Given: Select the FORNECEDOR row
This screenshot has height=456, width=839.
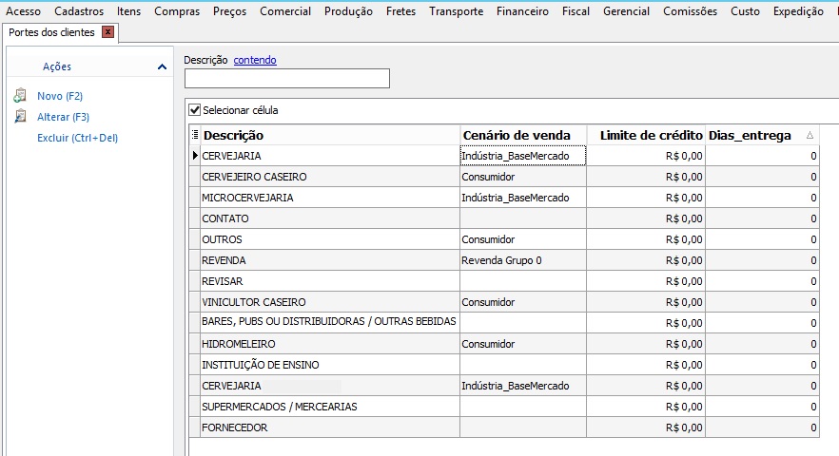Looking at the screenshot, I should [504, 427].
